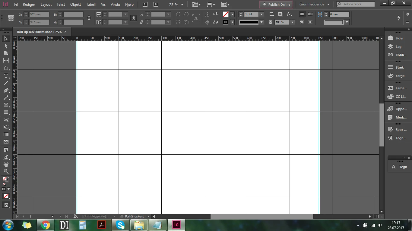Select the Pen tool
Viewport: 412px width, 231px height.
(x=6, y=90)
